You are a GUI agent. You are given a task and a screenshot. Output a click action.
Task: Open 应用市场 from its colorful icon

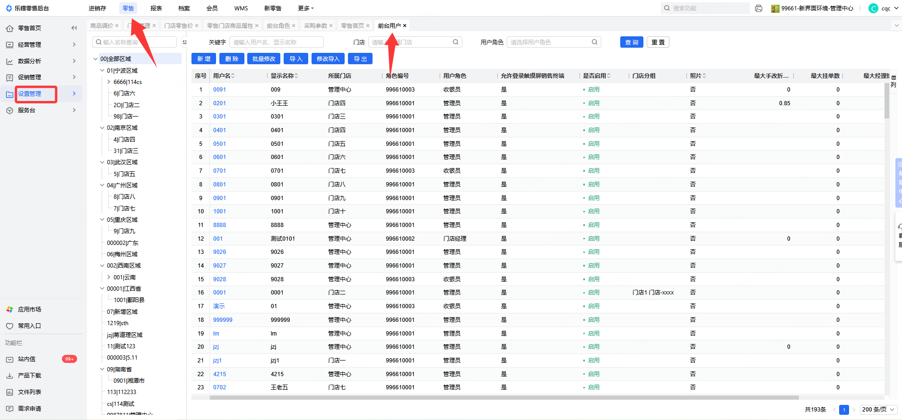pos(9,310)
